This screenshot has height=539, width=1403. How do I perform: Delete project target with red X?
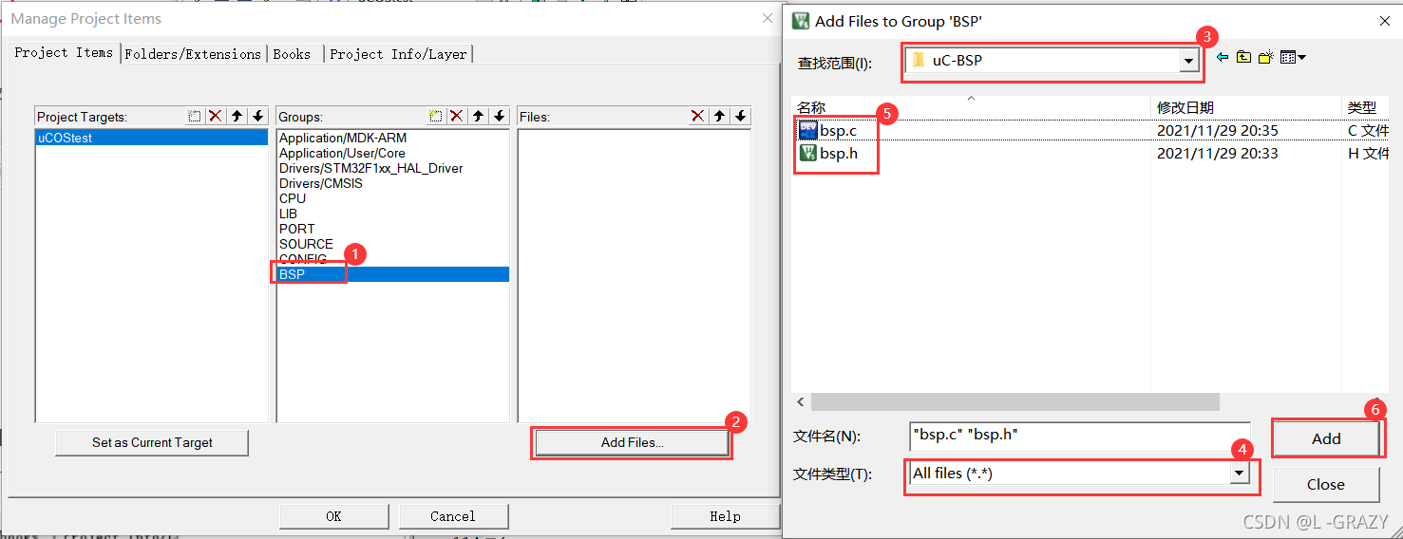tap(216, 116)
